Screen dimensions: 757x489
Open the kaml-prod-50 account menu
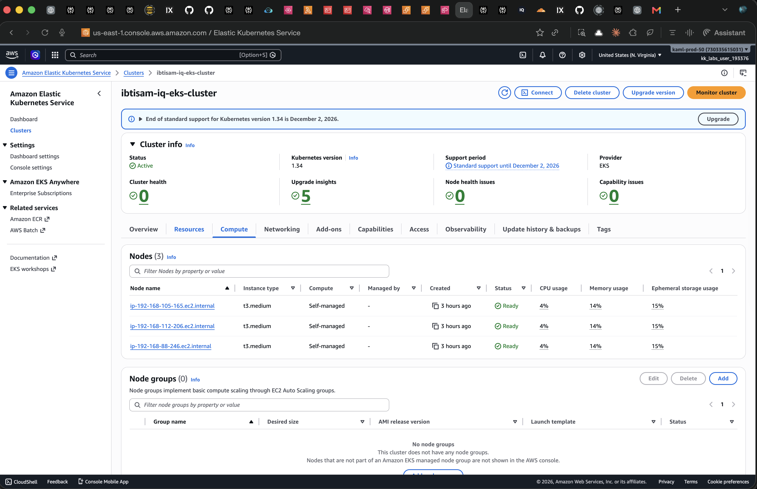coord(710,50)
